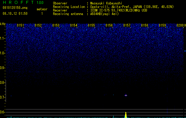Viewport: 186px width, 118px height.
Task: Click the 0158 time marker
Action: 145,25
